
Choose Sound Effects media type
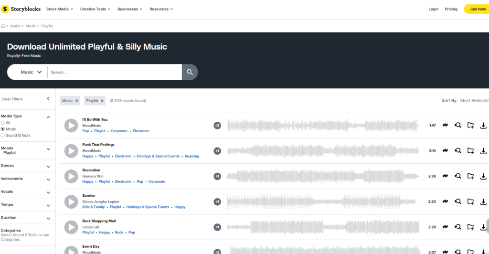click(3, 135)
